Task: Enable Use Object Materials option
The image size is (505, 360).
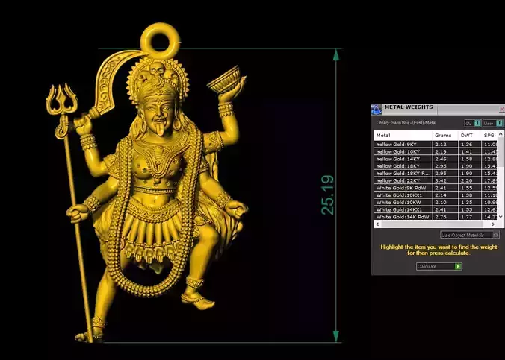Action: tap(470, 235)
